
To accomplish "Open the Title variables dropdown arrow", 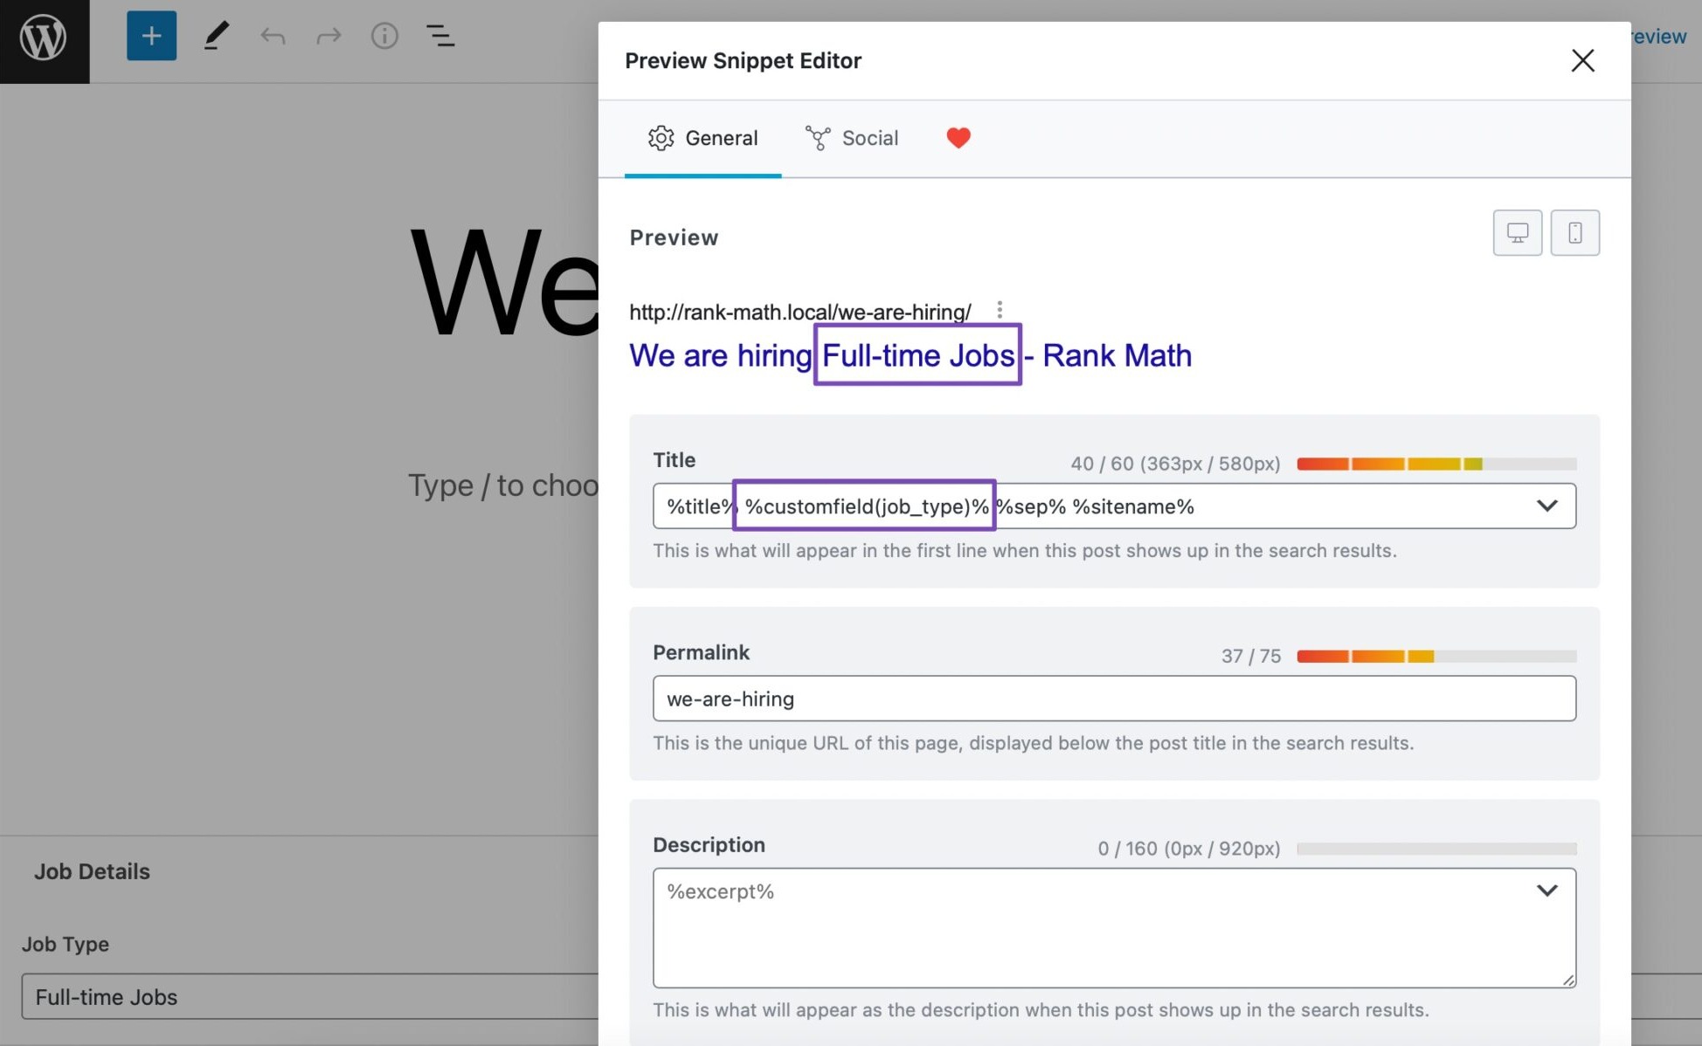I will [1546, 506].
